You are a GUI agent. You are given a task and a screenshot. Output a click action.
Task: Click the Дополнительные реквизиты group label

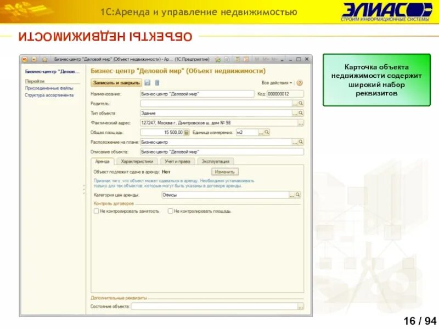(x=119, y=298)
